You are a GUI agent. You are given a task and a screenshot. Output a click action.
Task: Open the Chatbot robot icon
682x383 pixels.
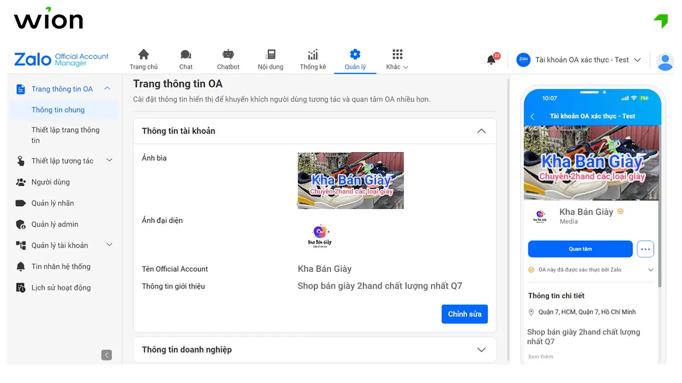pyautogui.click(x=228, y=55)
